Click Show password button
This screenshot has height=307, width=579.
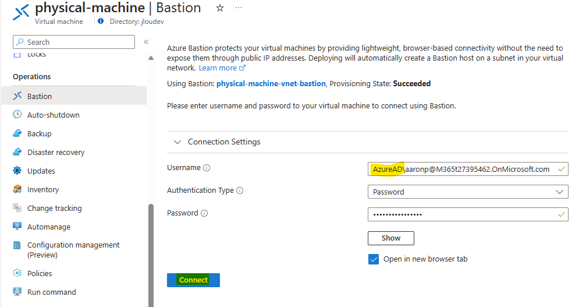click(x=390, y=238)
